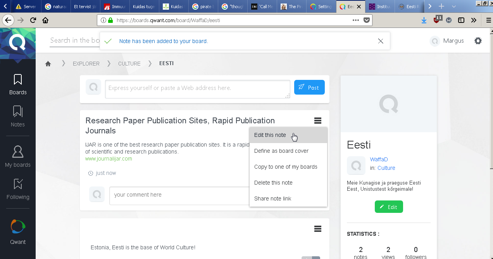This screenshot has height=259, width=493.
Task: Choose 'Edit this note' from the menu
Action: click(288, 135)
